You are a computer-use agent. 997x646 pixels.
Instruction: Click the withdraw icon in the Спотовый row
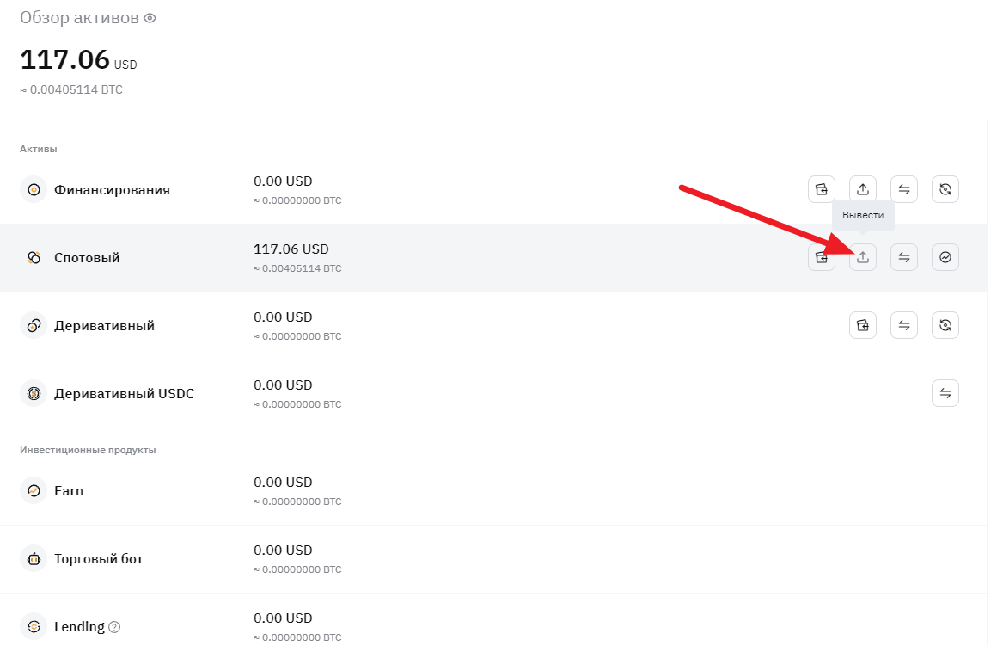point(863,257)
